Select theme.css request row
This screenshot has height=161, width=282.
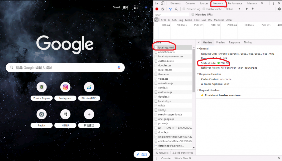pyautogui.click(x=173, y=74)
